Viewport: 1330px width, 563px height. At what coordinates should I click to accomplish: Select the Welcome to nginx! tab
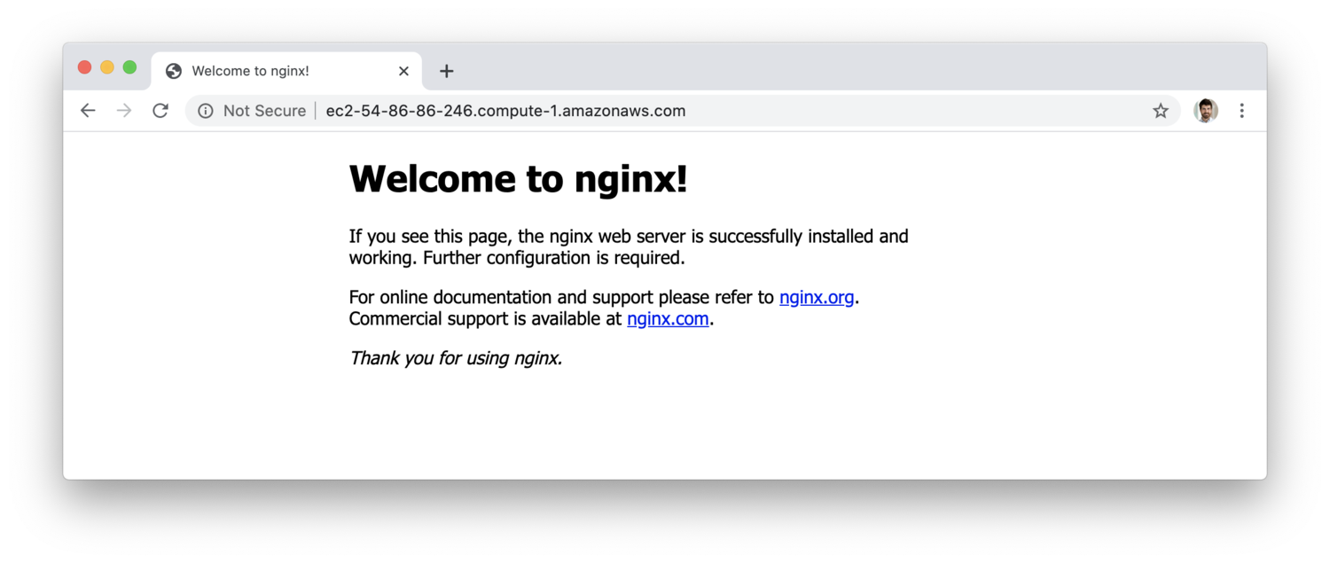pyautogui.click(x=266, y=71)
